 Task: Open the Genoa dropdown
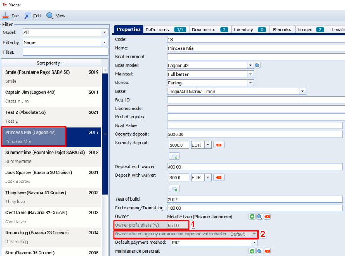251,83
